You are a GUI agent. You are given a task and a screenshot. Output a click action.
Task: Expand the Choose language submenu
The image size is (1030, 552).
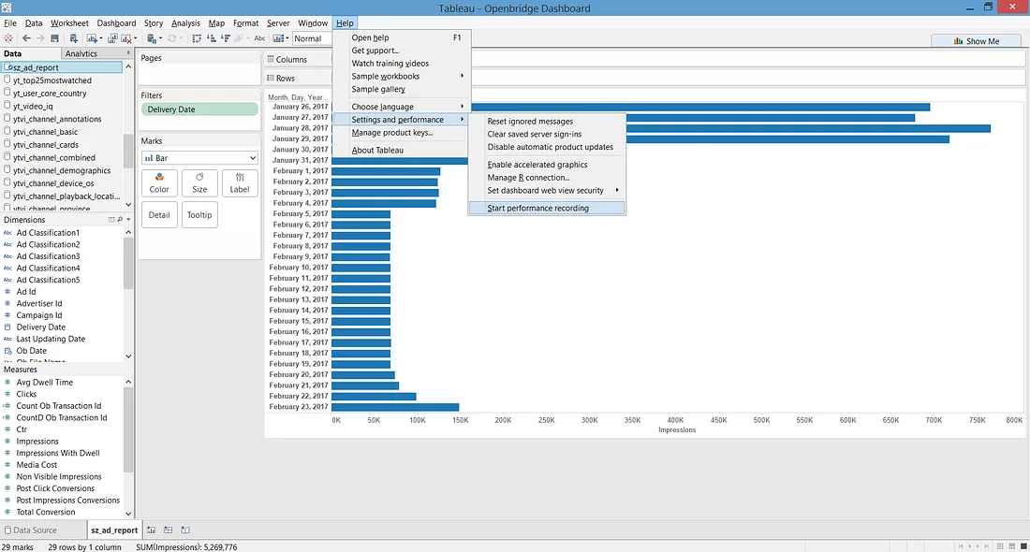point(402,107)
